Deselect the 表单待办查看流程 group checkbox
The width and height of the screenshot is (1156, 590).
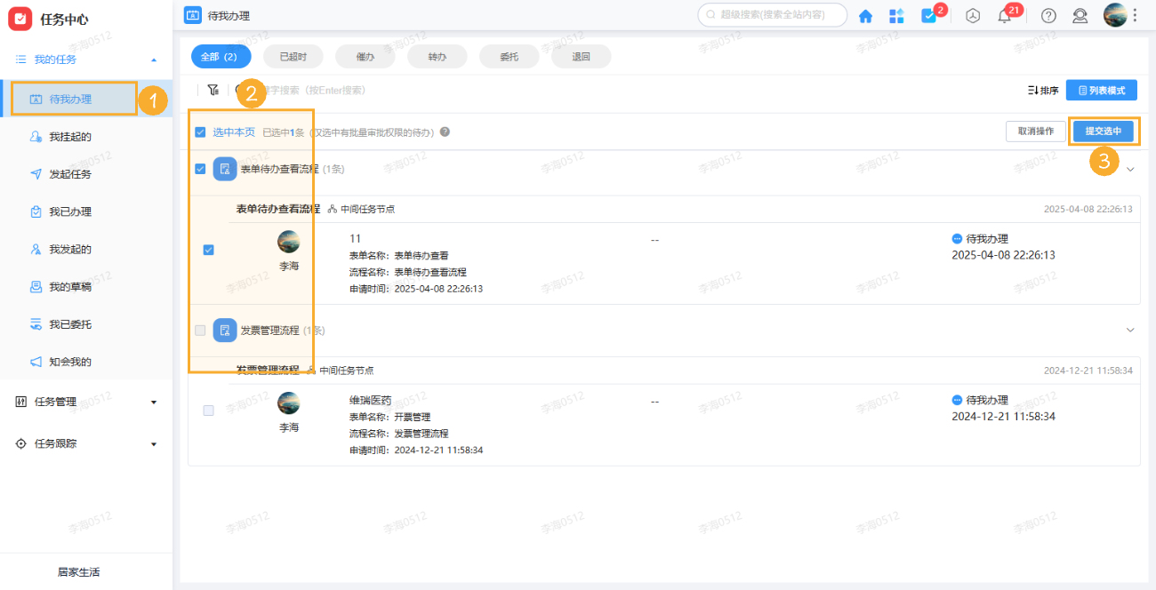click(x=200, y=169)
